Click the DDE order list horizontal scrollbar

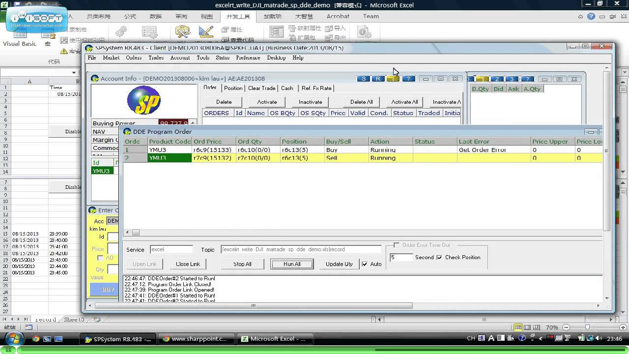[364, 232]
